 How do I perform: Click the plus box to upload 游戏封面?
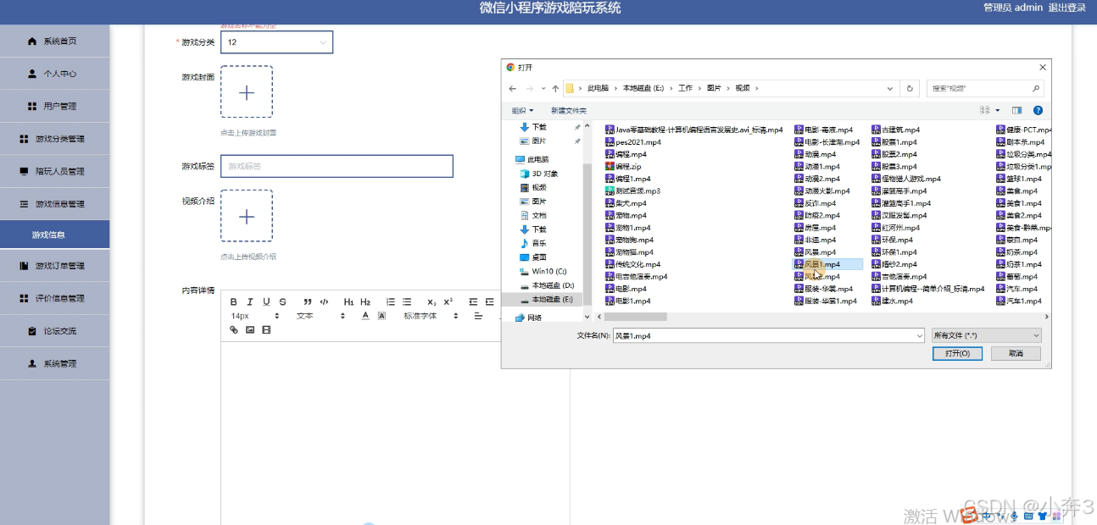point(247,92)
